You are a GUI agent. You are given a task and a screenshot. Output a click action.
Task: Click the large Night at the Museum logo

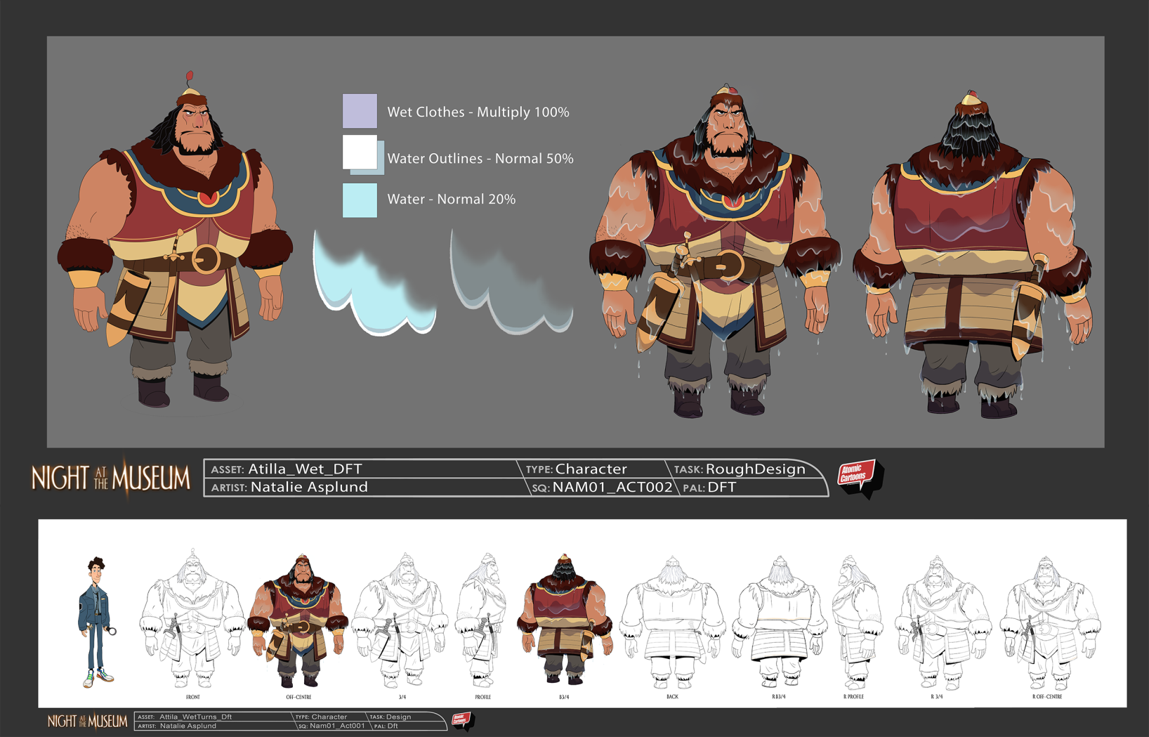click(x=111, y=478)
